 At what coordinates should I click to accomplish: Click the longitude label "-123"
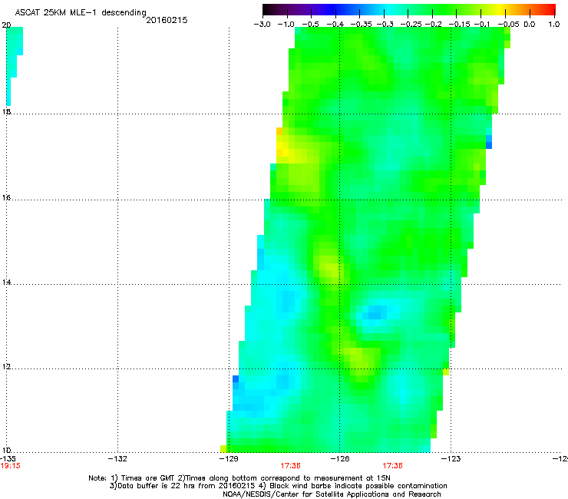451,459
